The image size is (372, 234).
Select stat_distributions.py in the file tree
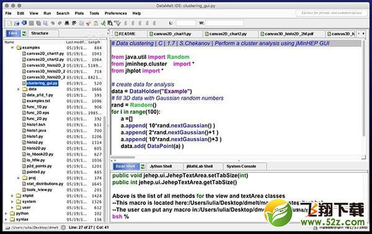click(45, 184)
